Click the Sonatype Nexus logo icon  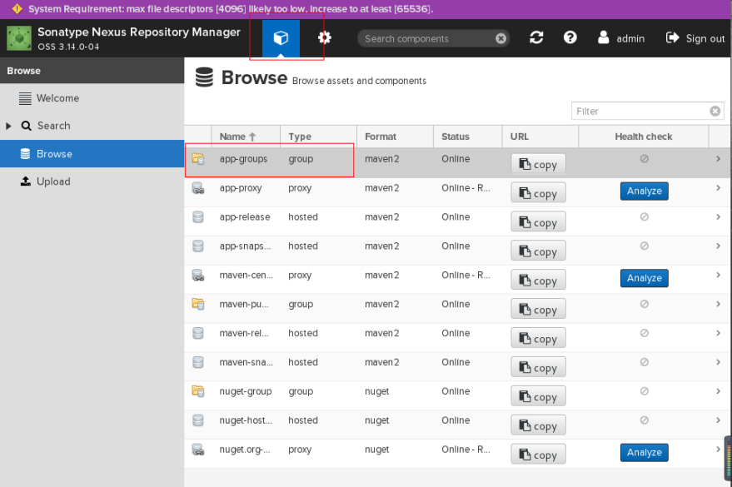click(x=18, y=37)
